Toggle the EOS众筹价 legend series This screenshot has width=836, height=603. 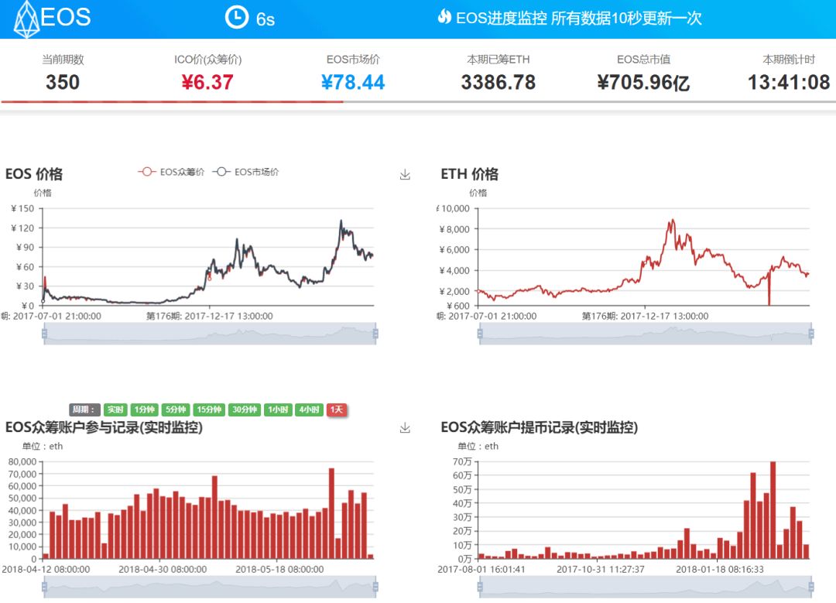[x=171, y=172]
